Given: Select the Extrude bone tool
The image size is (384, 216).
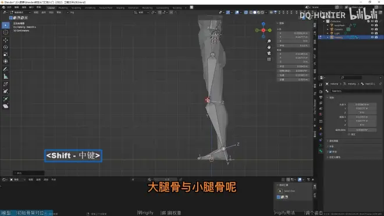Looking at the screenshot, I should (6, 99).
